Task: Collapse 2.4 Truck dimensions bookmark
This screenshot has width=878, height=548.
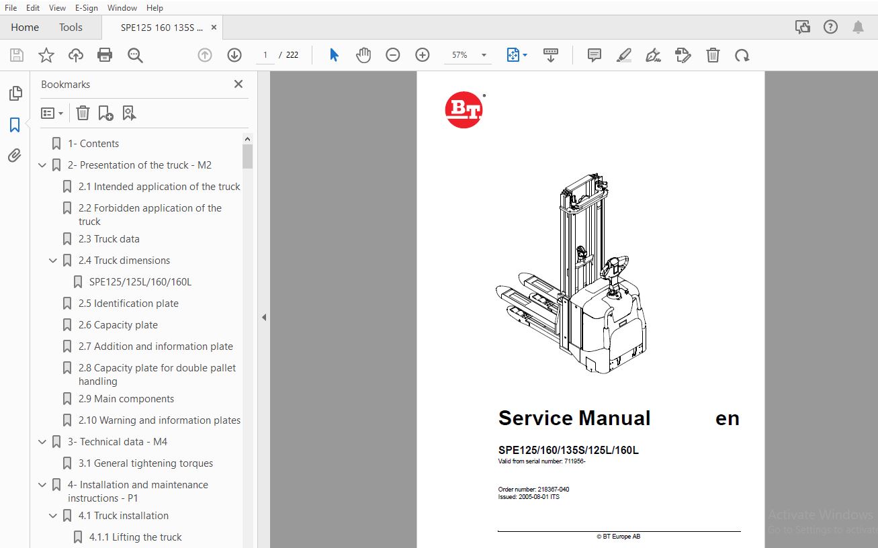Action: tap(53, 261)
